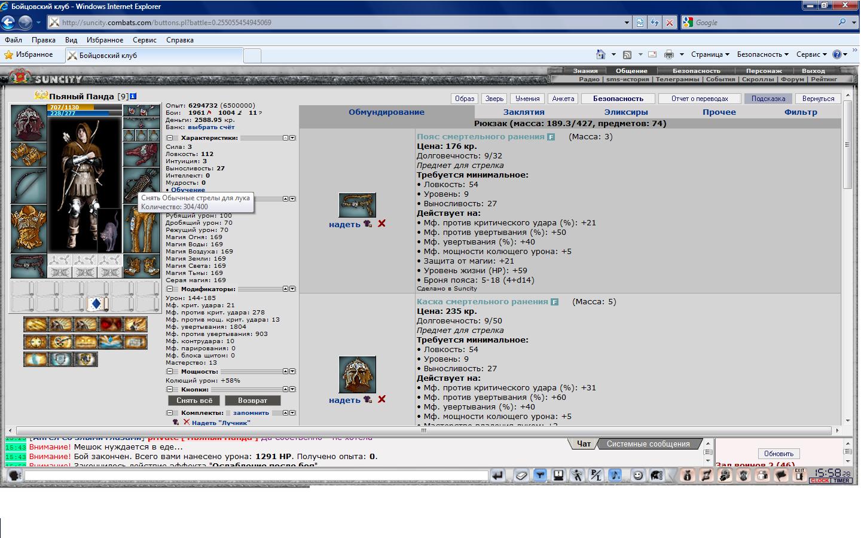This screenshot has width=861, height=538.
Task: Click the IE Home icon in command bar
Action: click(x=600, y=54)
